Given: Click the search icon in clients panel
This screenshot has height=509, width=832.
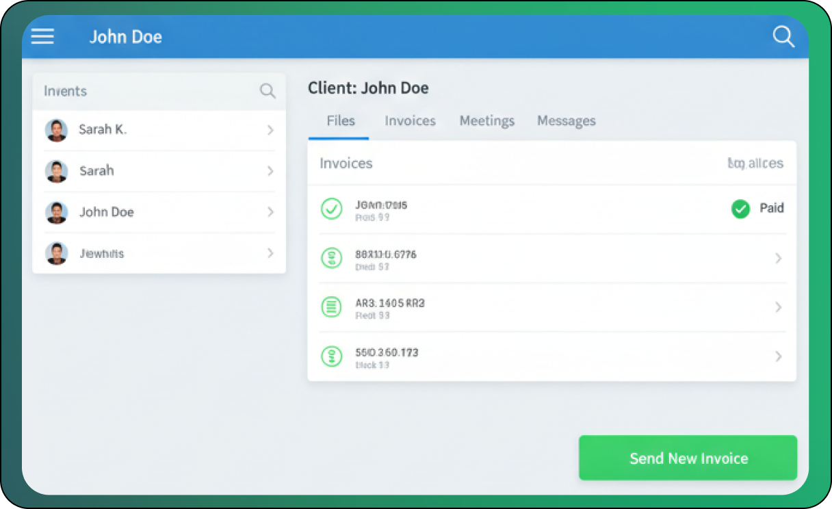Looking at the screenshot, I should pyautogui.click(x=268, y=91).
